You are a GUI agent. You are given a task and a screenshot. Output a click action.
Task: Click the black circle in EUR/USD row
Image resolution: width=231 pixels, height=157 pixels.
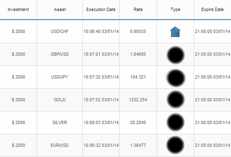tap(175, 145)
